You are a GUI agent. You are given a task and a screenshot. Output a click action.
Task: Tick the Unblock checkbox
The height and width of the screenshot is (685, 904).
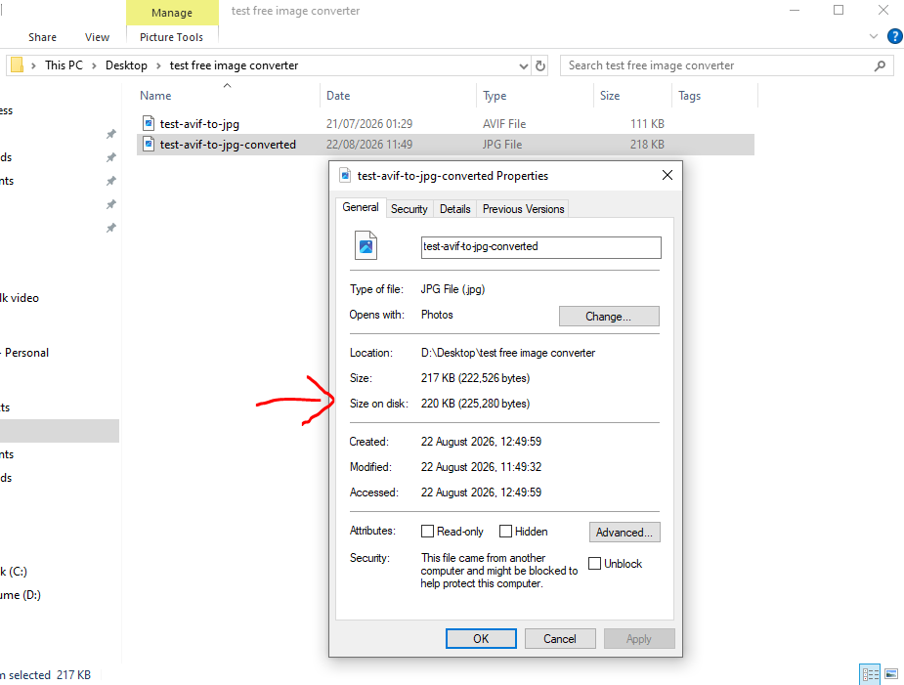pos(594,563)
